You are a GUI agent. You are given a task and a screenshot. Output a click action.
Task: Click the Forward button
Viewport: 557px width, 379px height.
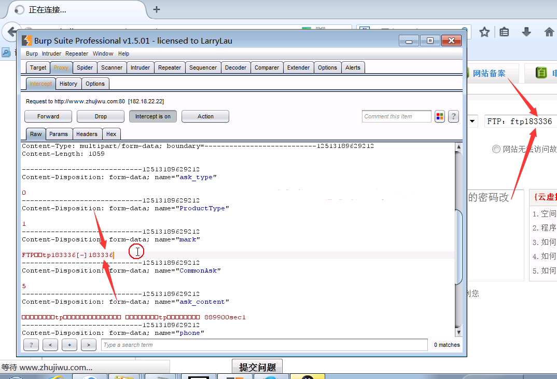(48, 116)
